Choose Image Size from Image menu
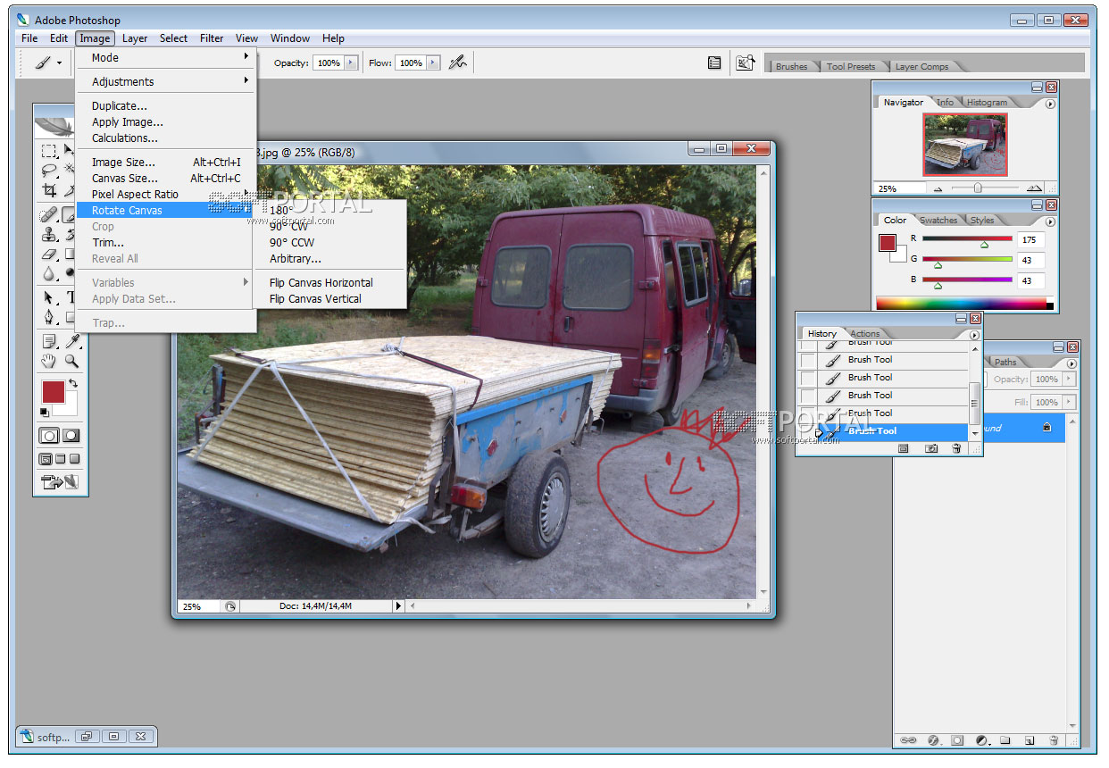1109x768 pixels. (x=166, y=163)
